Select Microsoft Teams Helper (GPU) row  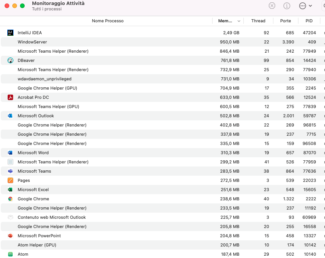pyautogui.click(x=162, y=107)
